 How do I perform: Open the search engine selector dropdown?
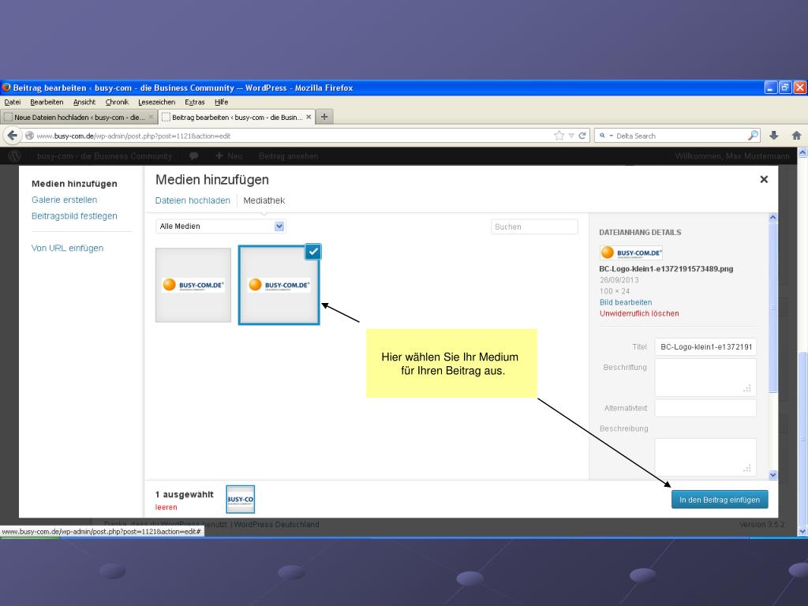click(x=606, y=136)
